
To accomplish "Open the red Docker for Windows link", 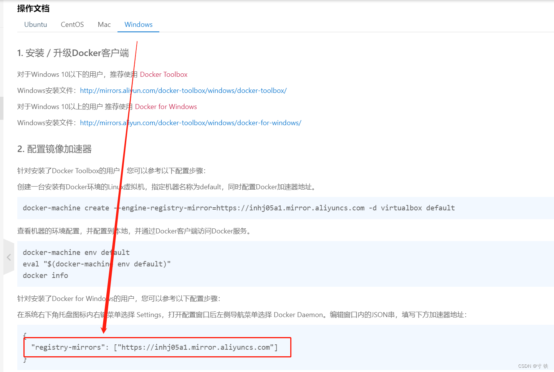I will [166, 107].
